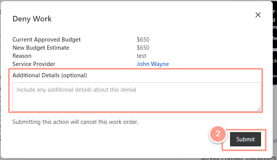
Task: Click the Current Approved Budget label
Action: pos(47,40)
